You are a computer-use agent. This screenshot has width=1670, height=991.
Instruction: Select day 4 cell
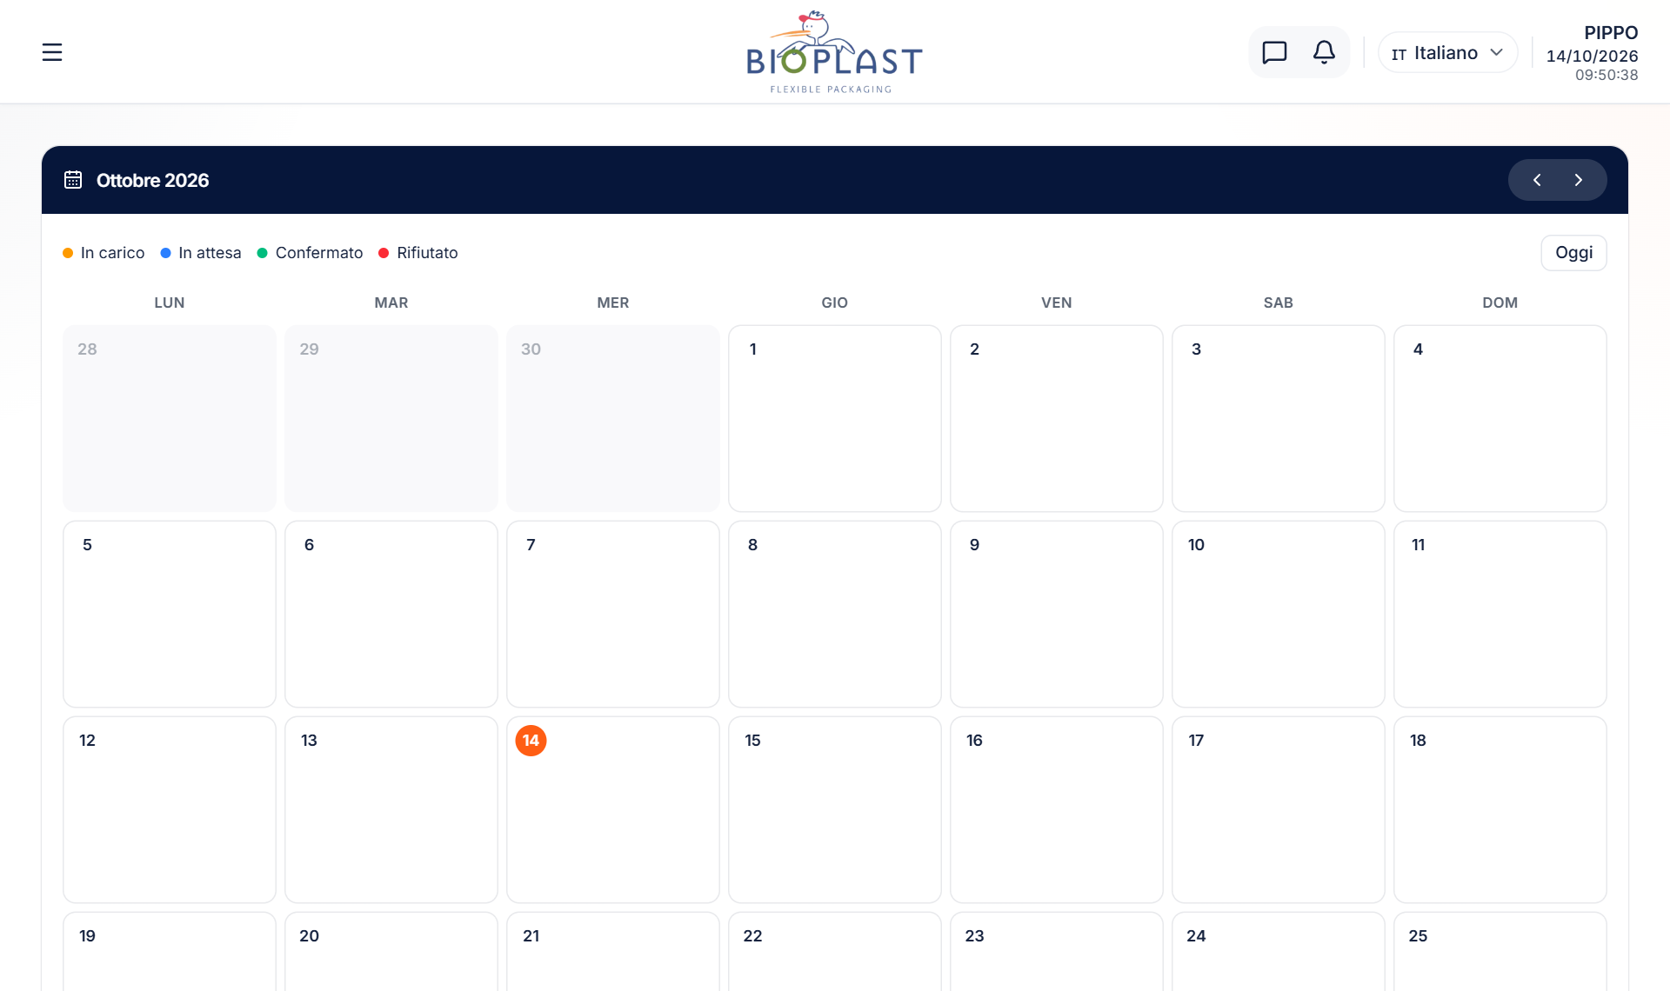(x=1500, y=418)
